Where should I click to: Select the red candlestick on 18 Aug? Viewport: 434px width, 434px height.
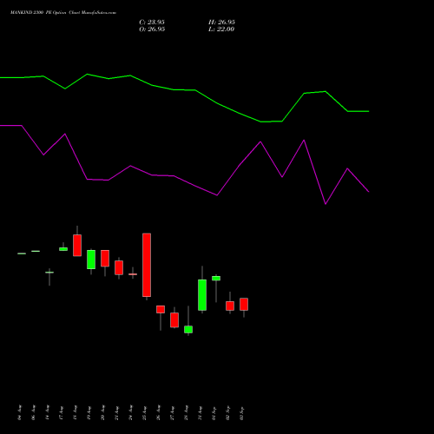point(77,246)
